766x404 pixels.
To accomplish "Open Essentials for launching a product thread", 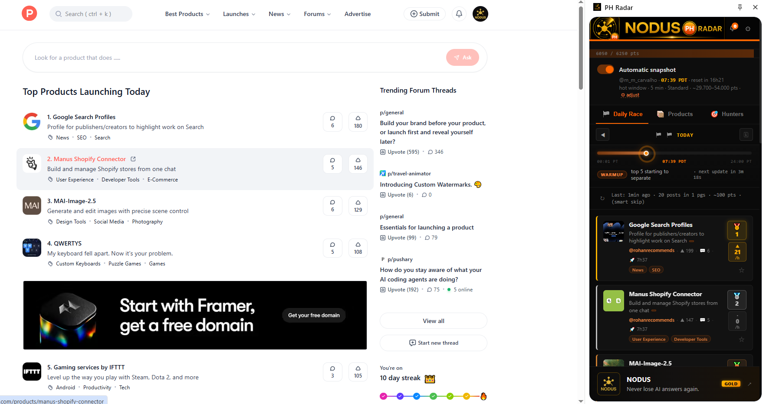I will 427,227.
